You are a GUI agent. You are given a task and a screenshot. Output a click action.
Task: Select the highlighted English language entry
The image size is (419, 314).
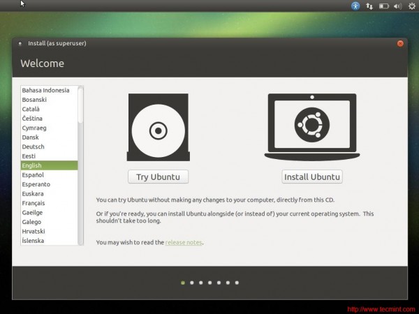[49, 165]
